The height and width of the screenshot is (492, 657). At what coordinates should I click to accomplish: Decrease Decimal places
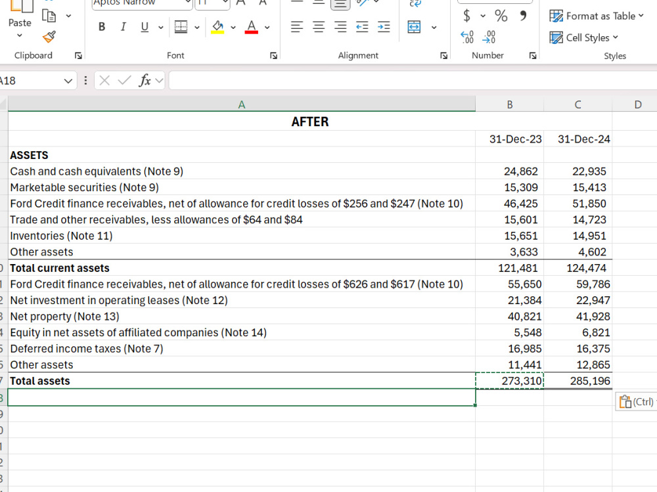pos(489,37)
